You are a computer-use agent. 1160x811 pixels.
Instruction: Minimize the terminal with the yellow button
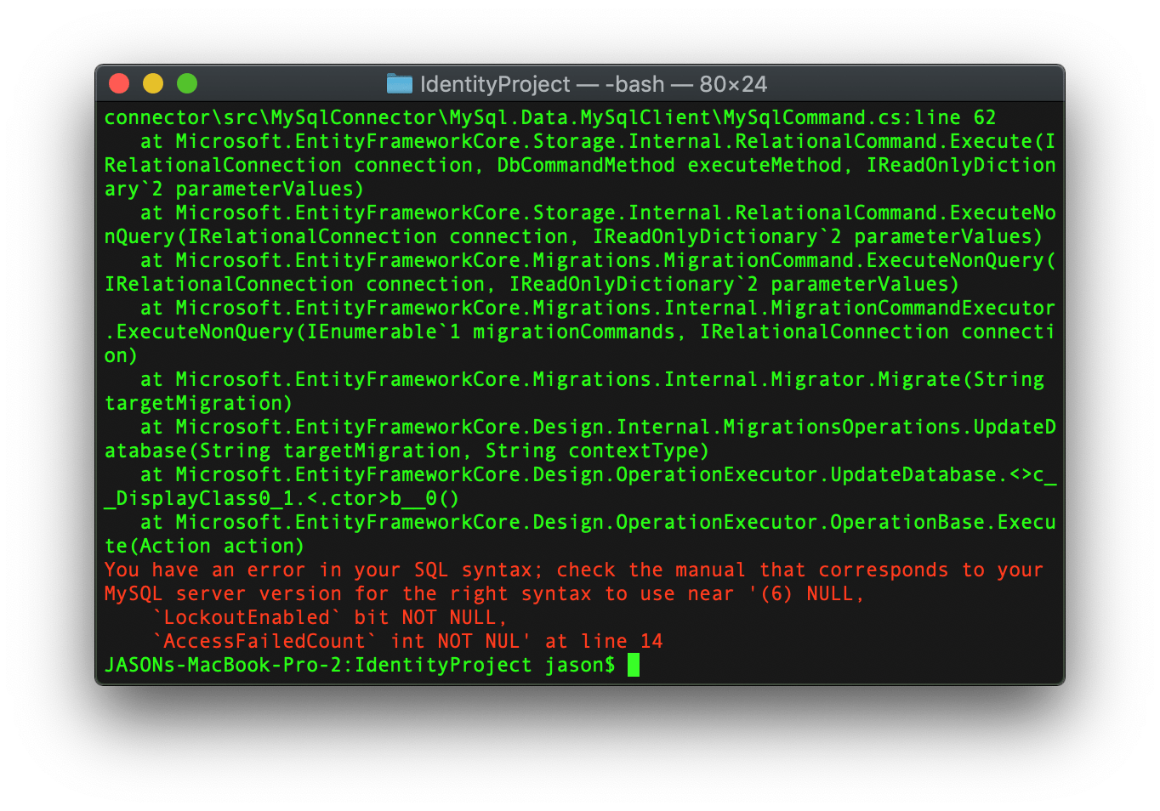153,83
